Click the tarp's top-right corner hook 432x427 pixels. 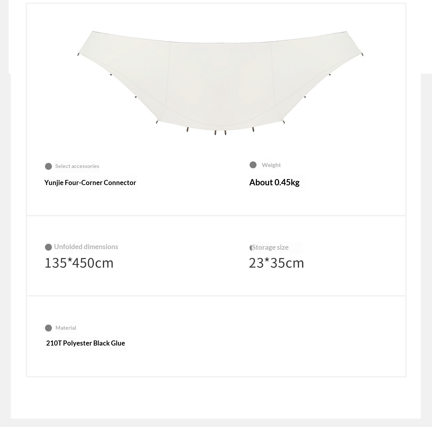[362, 54]
